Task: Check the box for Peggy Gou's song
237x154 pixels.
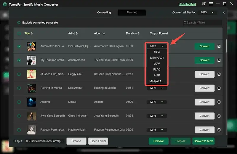Action: coord(19,74)
